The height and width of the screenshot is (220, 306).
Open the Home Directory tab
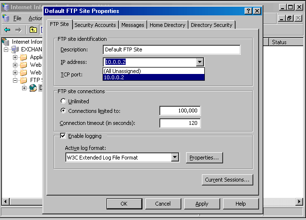[167, 25]
